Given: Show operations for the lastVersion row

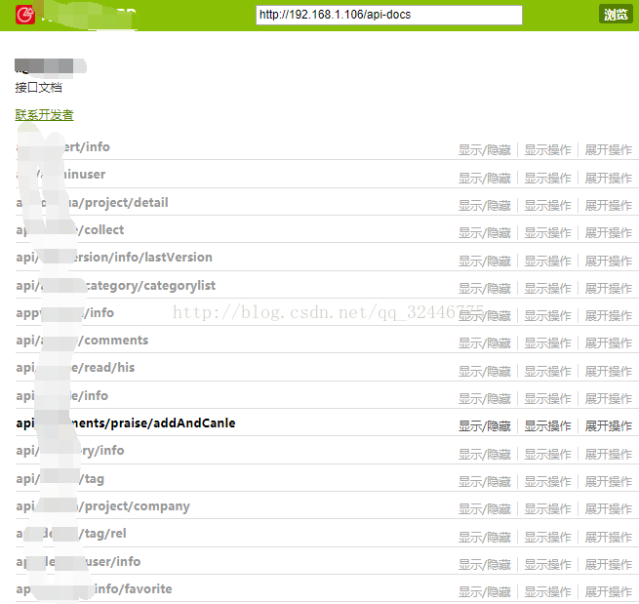Looking at the screenshot, I should [x=547, y=261].
